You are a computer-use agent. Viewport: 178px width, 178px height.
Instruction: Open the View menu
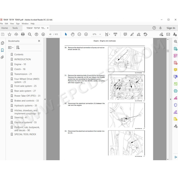[x=12, y=24]
